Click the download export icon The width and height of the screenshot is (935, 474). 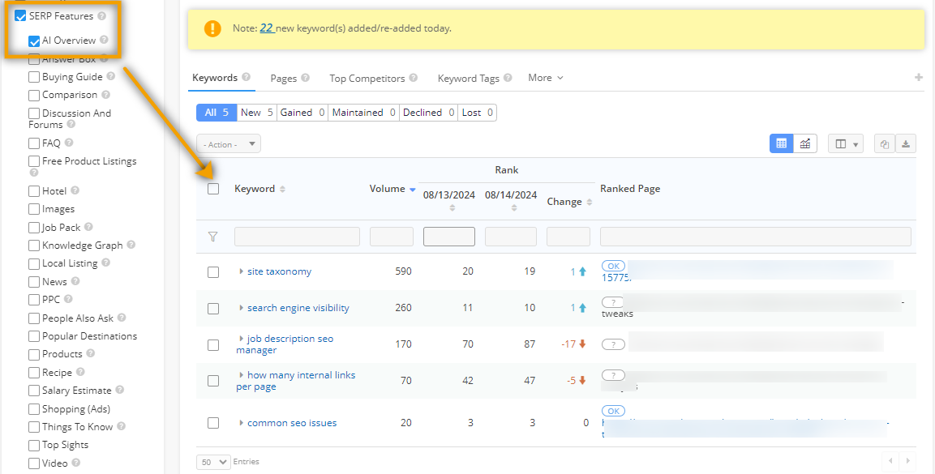click(x=906, y=144)
